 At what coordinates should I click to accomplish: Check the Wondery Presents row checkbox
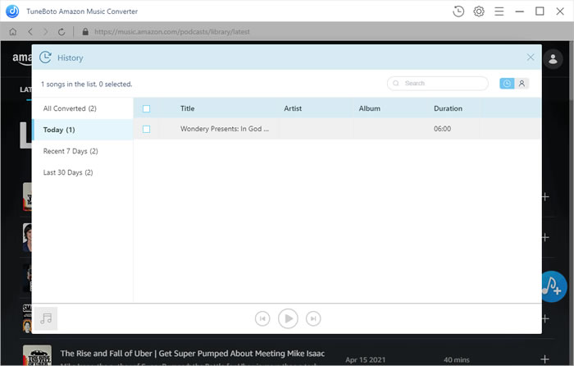[x=147, y=129]
